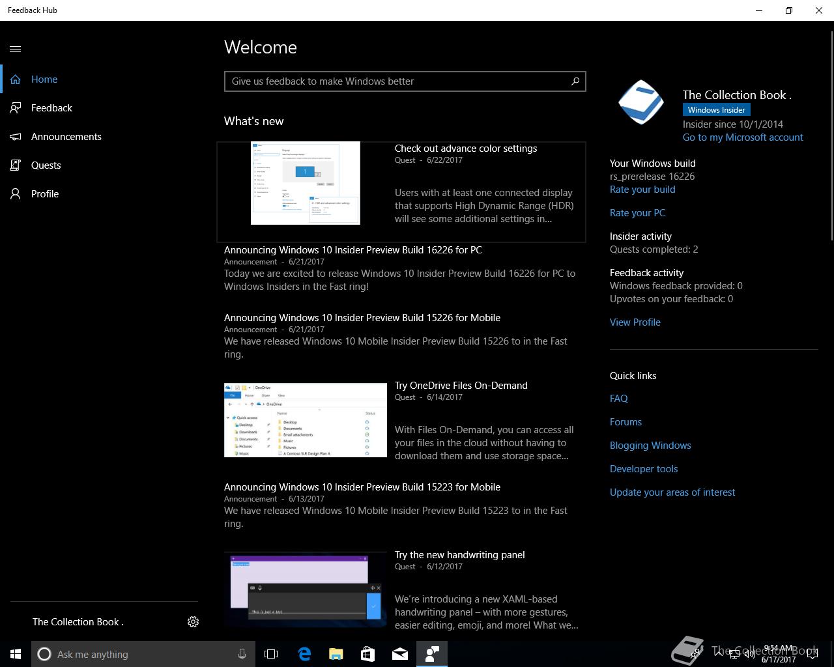Open Check out advance color settings quest
The height and width of the screenshot is (667, 834).
pyautogui.click(x=466, y=149)
